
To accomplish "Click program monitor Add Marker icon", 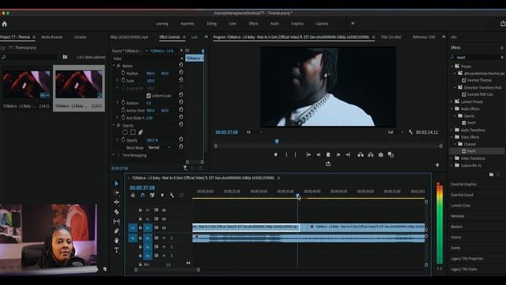I will tap(276, 155).
